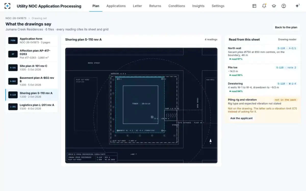Click the TC-1 crane marker on drawing
306x191 pixels.
pyautogui.click(x=152, y=117)
